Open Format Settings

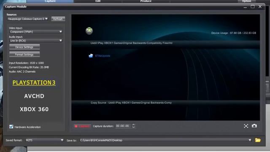point(24,54)
